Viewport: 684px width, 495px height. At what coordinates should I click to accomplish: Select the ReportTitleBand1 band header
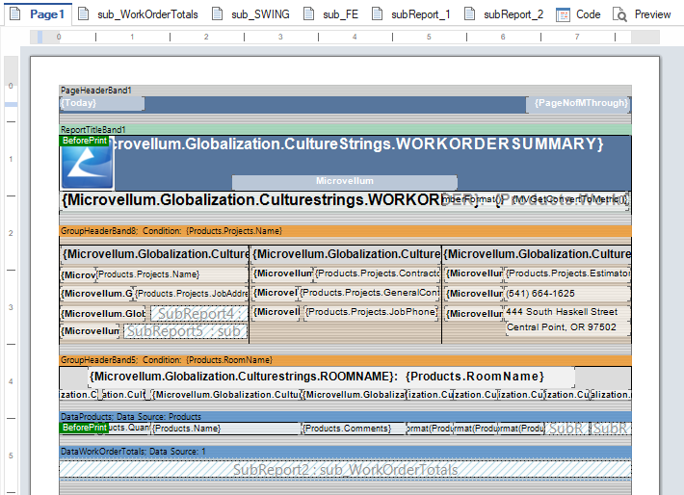click(x=345, y=130)
